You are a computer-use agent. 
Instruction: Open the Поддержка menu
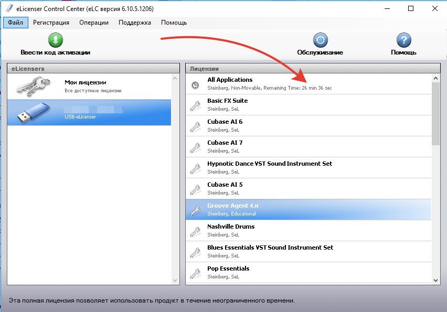(134, 23)
